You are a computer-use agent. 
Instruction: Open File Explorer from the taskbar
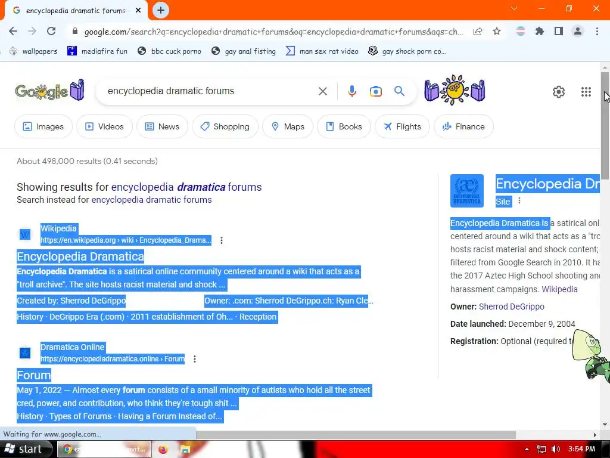coord(185,450)
